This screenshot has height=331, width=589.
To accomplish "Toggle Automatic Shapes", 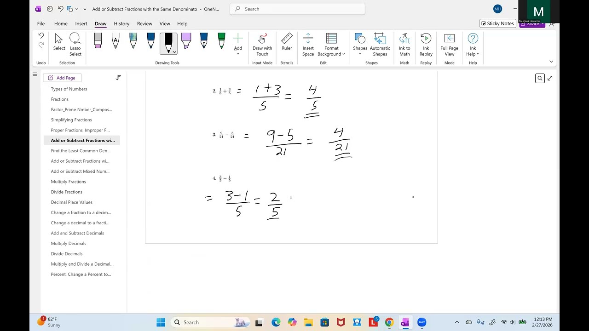I will pyautogui.click(x=380, y=45).
